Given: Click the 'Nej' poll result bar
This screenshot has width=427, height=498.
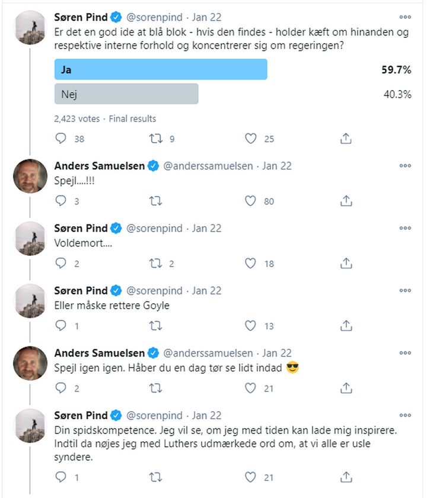Looking at the screenshot, I should [126, 94].
